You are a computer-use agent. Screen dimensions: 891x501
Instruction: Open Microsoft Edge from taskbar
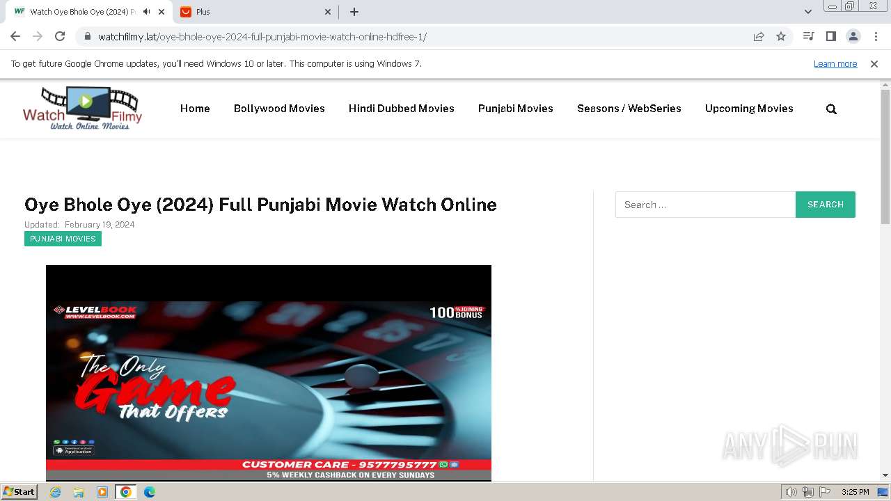click(x=150, y=492)
